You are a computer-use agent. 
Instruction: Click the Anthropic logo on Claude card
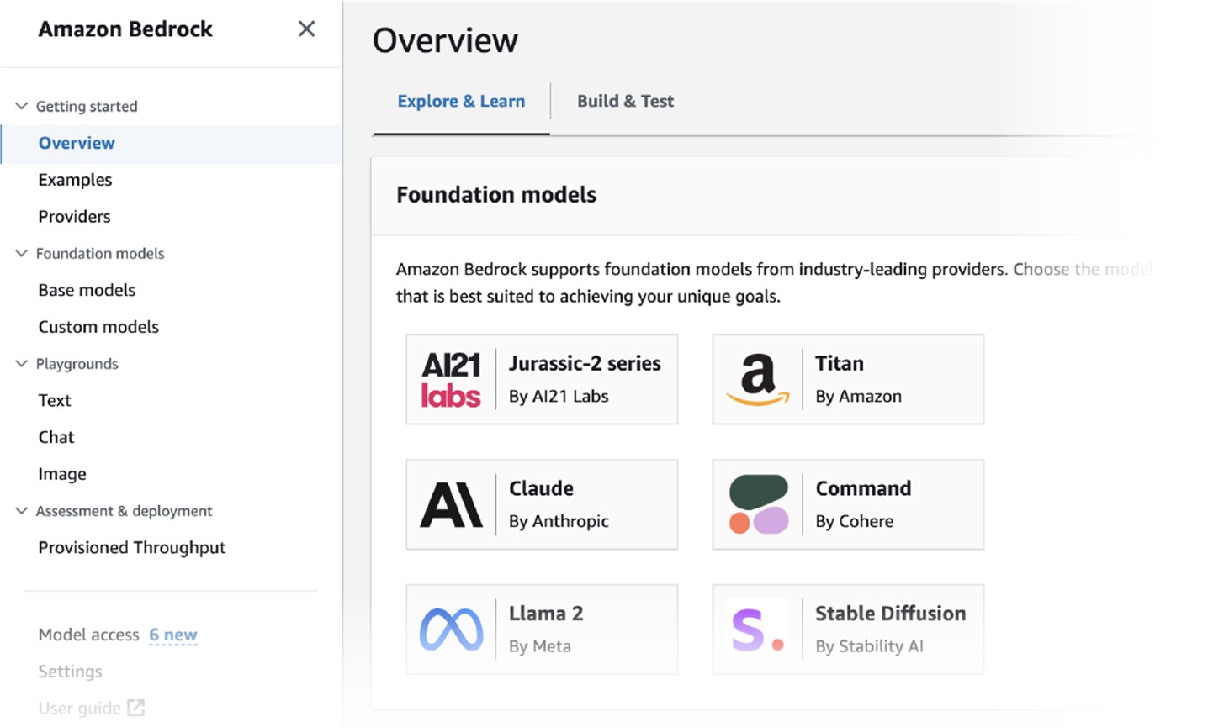click(451, 505)
